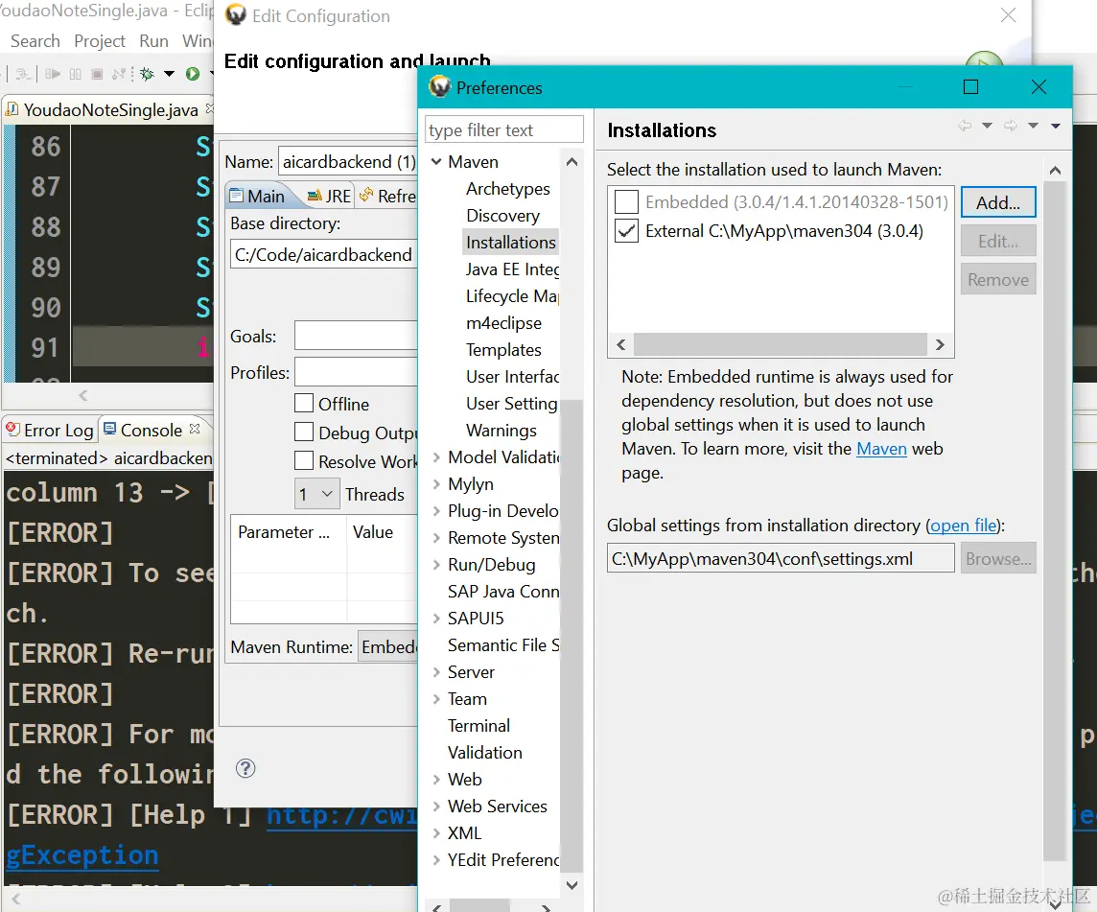Select Templates in the Maven tree
This screenshot has height=912, width=1097.
tap(503, 349)
